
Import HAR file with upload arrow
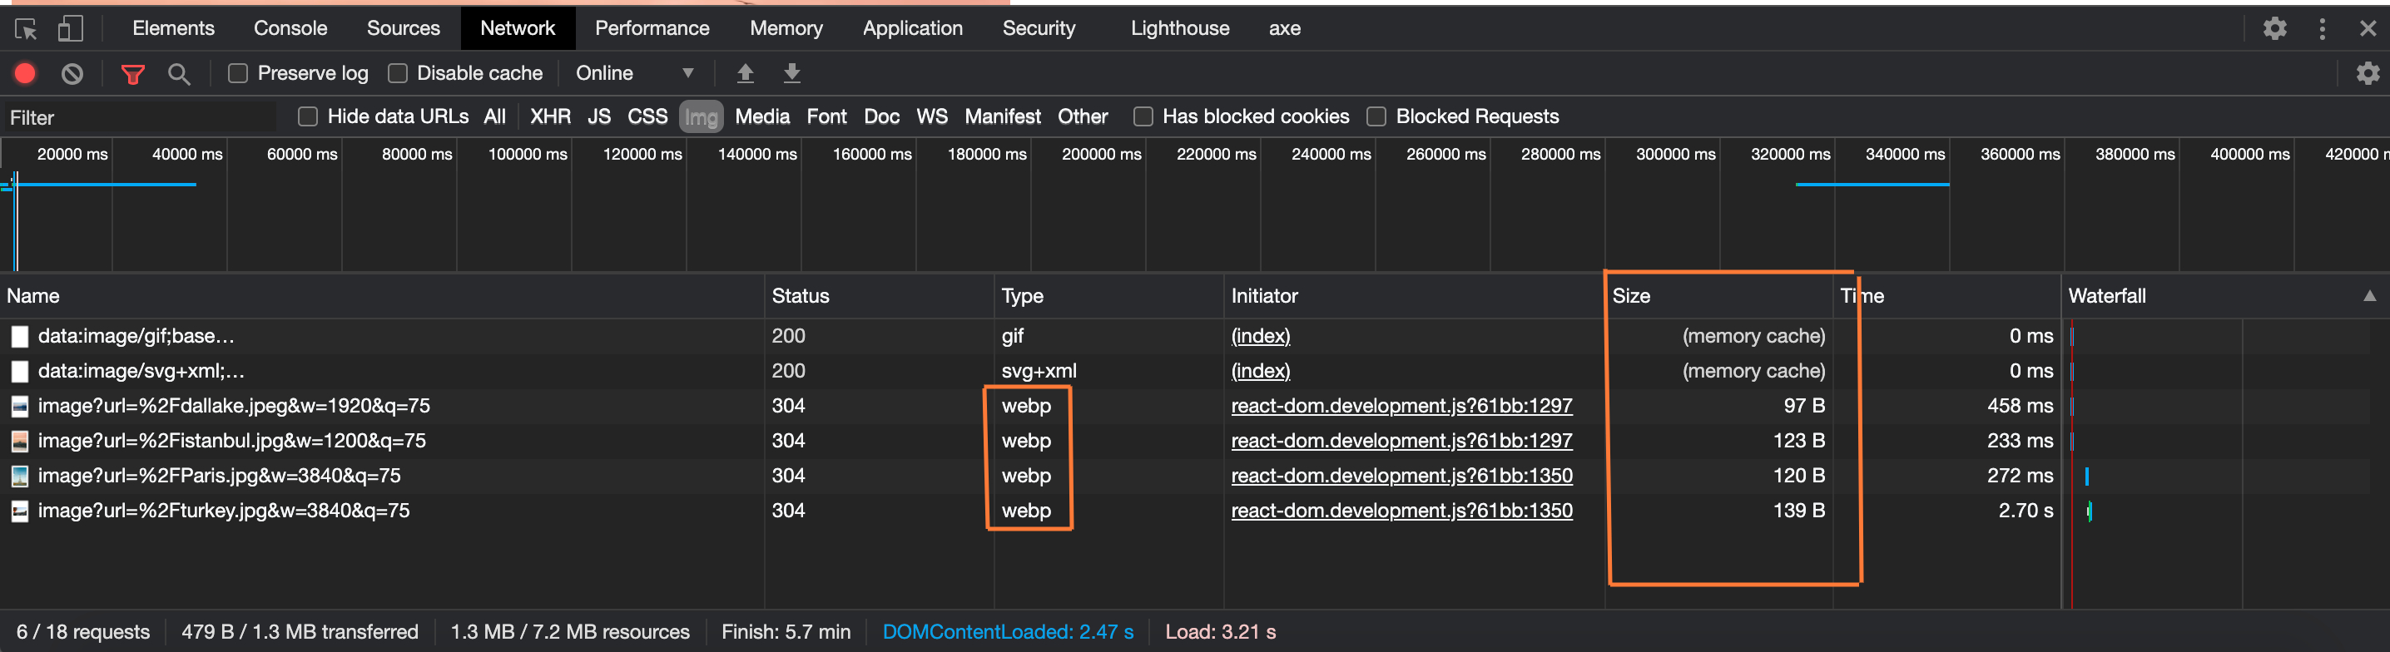745,73
